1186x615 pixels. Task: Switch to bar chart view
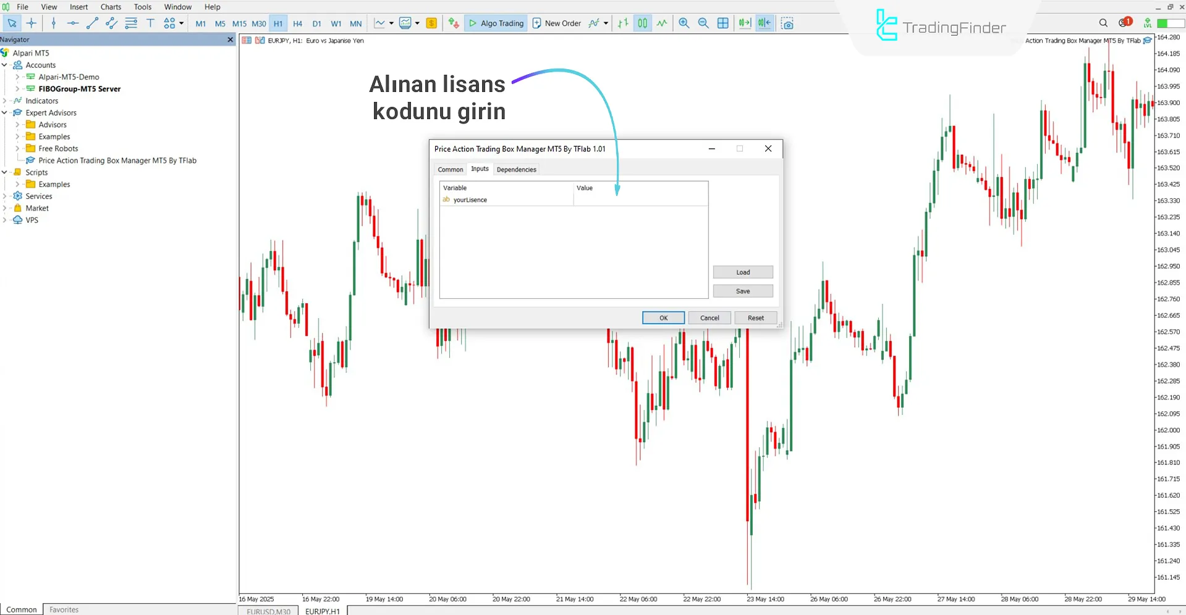coord(624,23)
